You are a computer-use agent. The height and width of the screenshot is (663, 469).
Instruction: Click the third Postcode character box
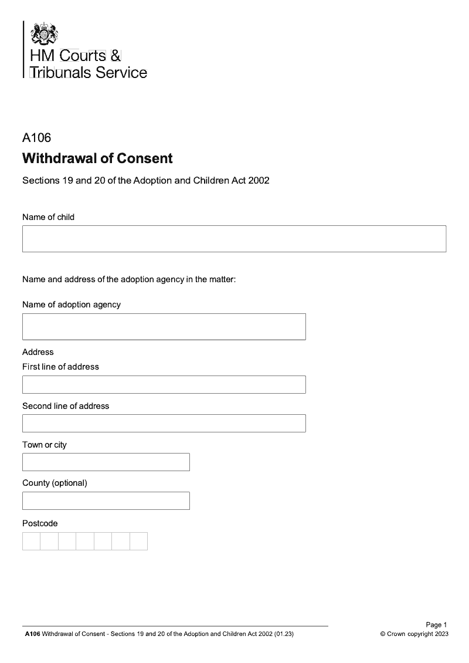[67, 541]
